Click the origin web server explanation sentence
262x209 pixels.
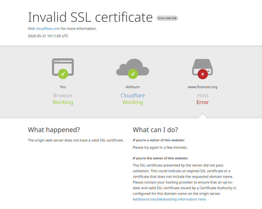coord(76,140)
